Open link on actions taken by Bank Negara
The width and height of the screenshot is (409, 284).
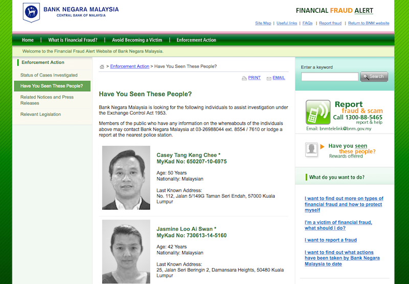[x=342, y=258]
